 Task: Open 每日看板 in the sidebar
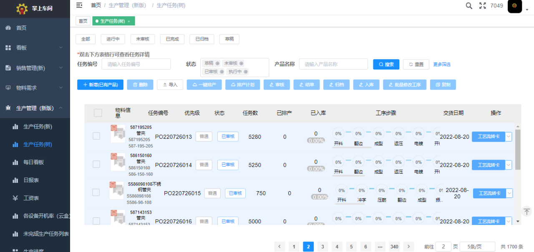[34, 162]
